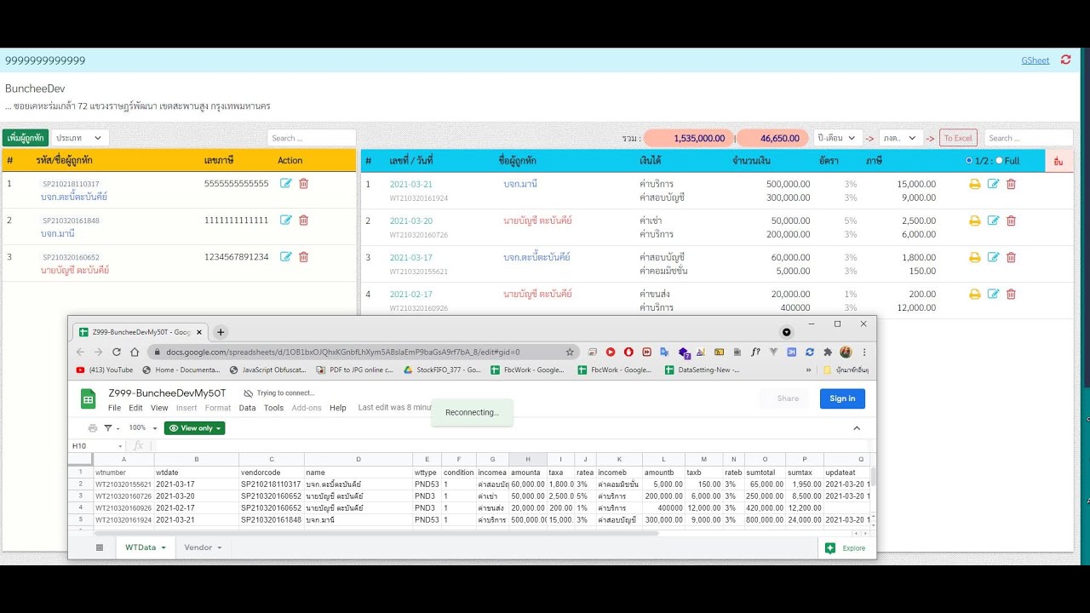Open the ประเภท dropdown
Image resolution: width=1090 pixels, height=613 pixels.
tap(80, 138)
